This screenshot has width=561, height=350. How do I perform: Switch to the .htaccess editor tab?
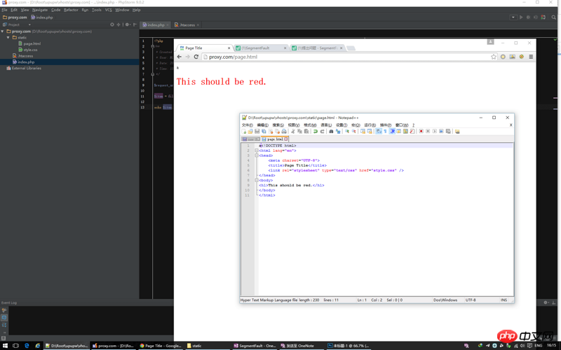tap(186, 24)
